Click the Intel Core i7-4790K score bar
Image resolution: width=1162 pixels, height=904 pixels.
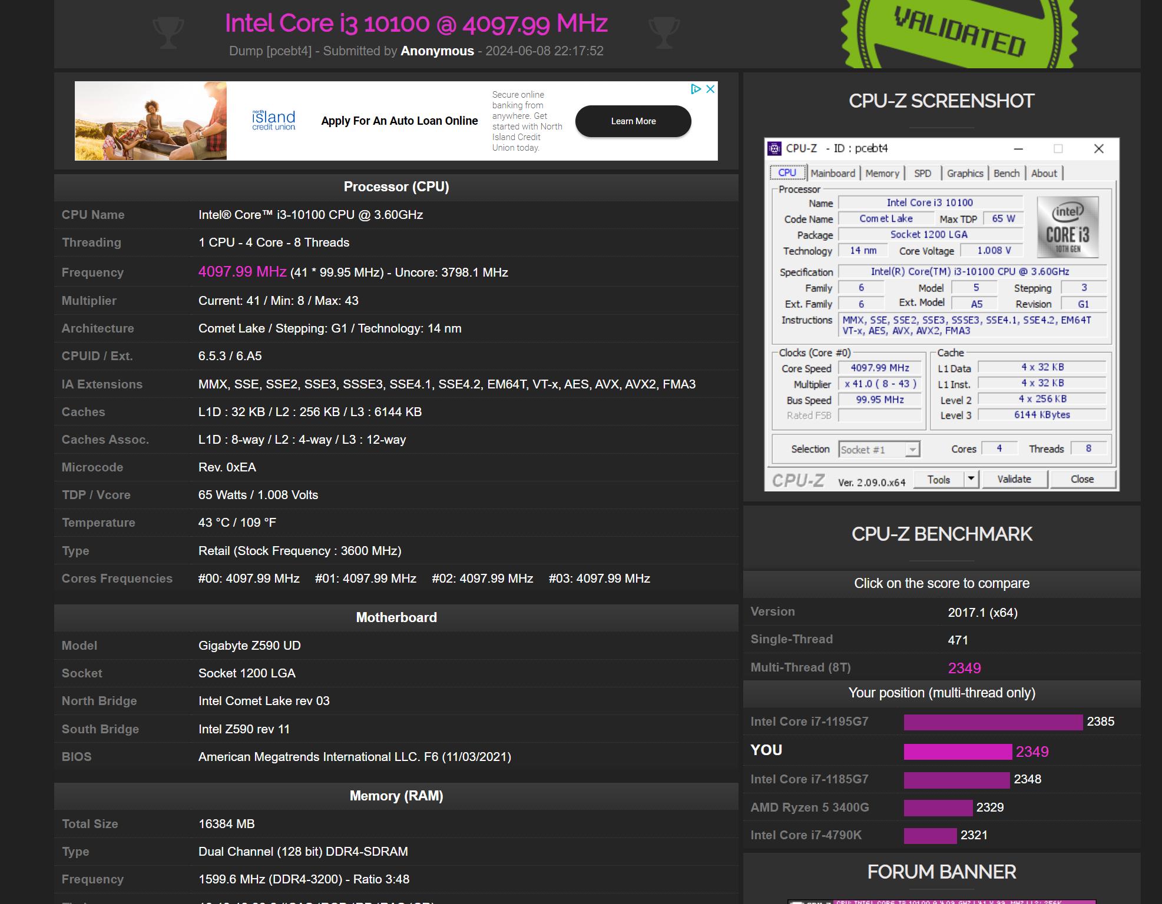coord(930,835)
